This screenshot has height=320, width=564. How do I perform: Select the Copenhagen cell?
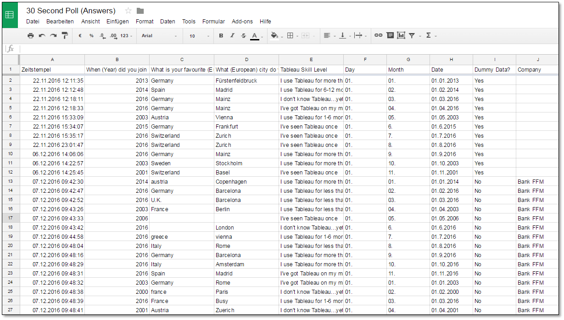click(246, 181)
